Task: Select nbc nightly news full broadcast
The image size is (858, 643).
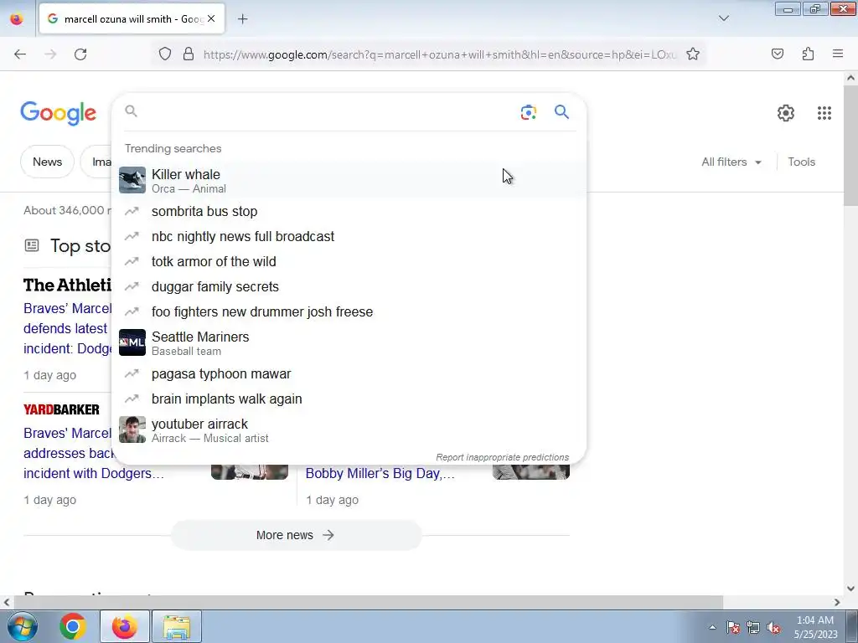Action: tap(349, 236)
